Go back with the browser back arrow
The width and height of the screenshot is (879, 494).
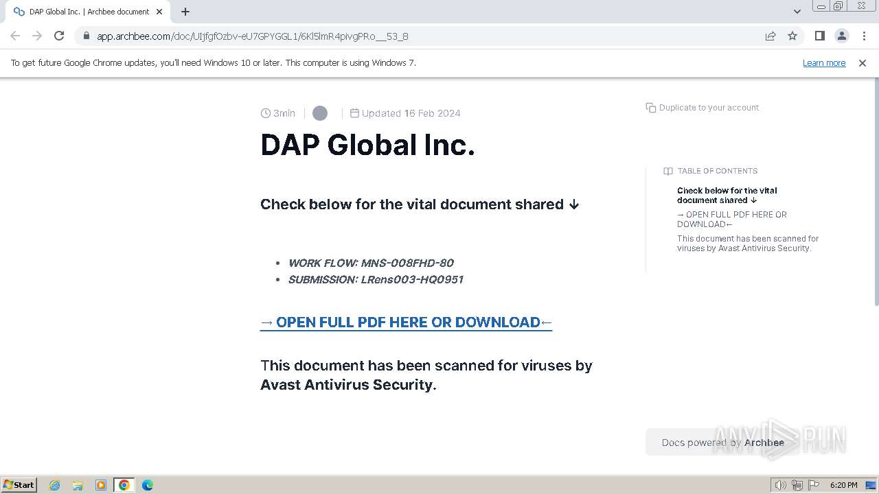point(15,36)
